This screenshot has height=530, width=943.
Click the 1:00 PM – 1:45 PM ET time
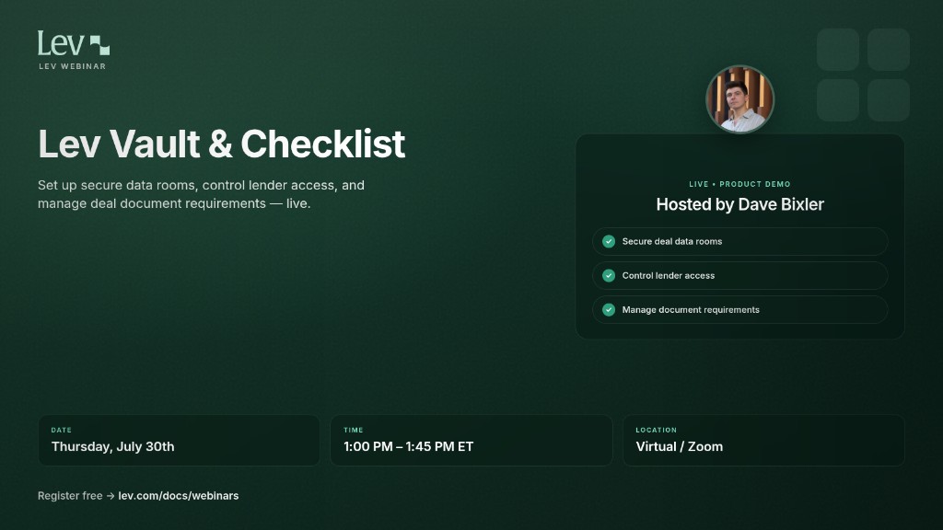[x=408, y=446]
